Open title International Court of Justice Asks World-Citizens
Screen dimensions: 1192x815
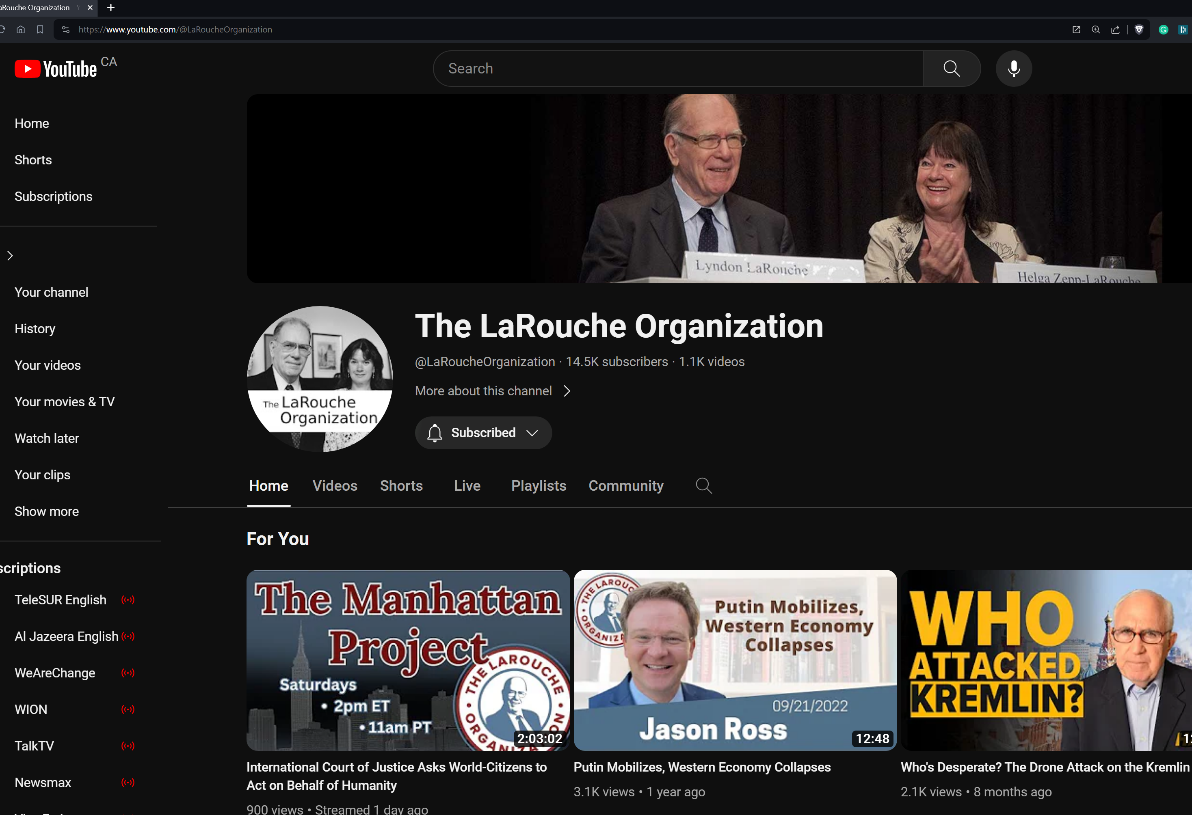click(396, 776)
